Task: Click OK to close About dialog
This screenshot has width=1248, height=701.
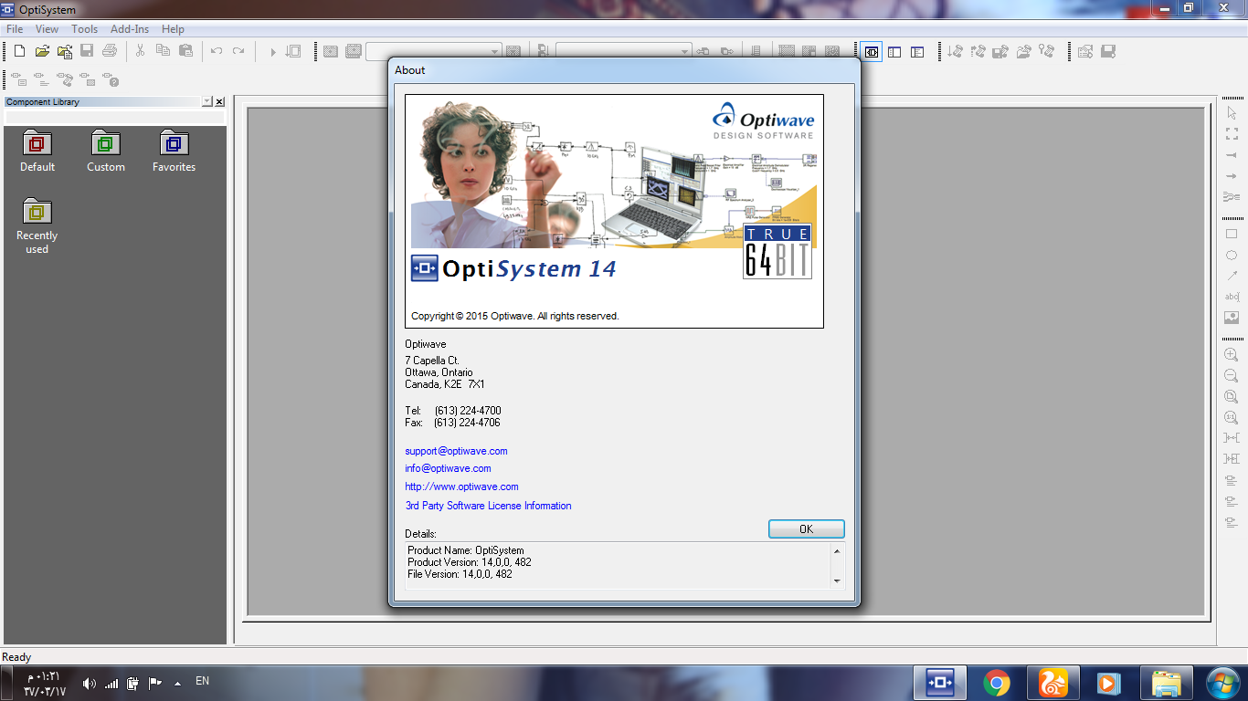Action: click(x=806, y=529)
